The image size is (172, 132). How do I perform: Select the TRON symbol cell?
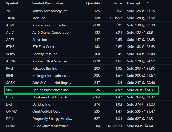11,18
